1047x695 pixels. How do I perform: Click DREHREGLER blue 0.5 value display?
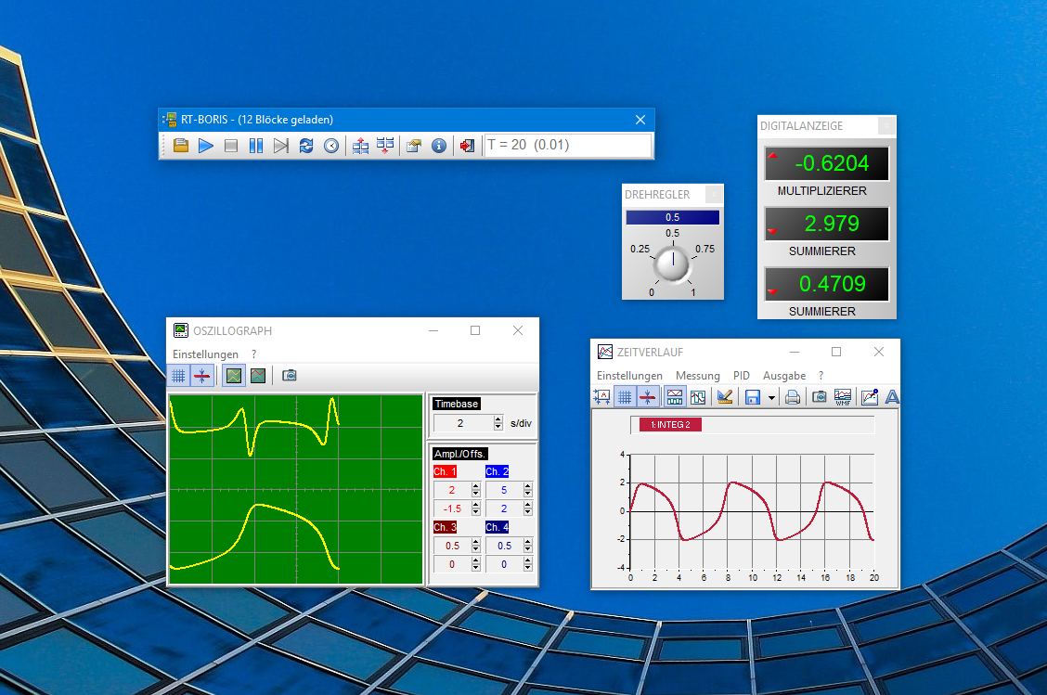(x=672, y=218)
